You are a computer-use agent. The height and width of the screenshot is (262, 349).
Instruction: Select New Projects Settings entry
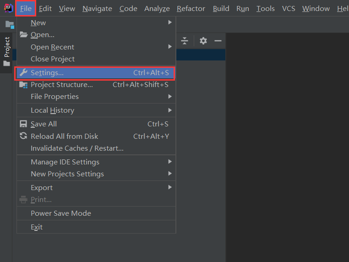pos(96,174)
